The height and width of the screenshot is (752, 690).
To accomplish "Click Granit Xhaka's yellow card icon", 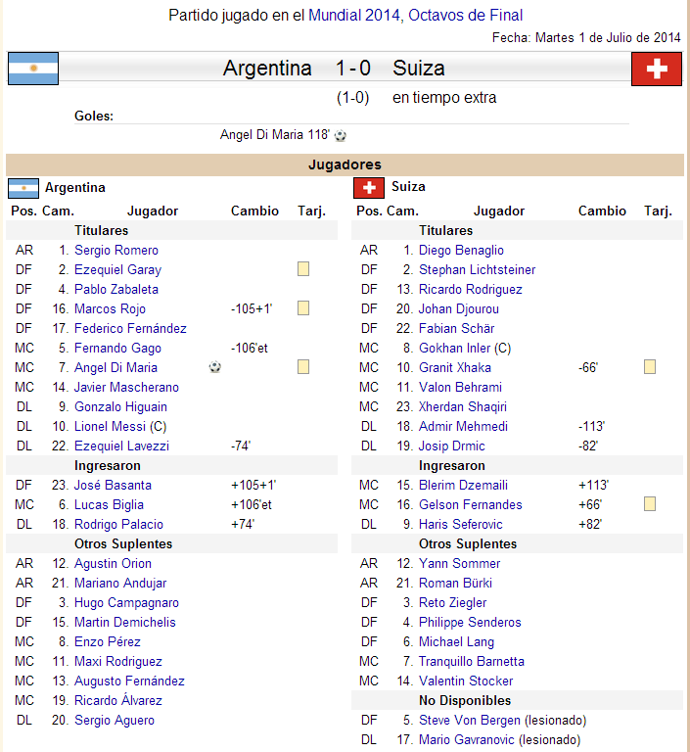I will click(x=650, y=367).
